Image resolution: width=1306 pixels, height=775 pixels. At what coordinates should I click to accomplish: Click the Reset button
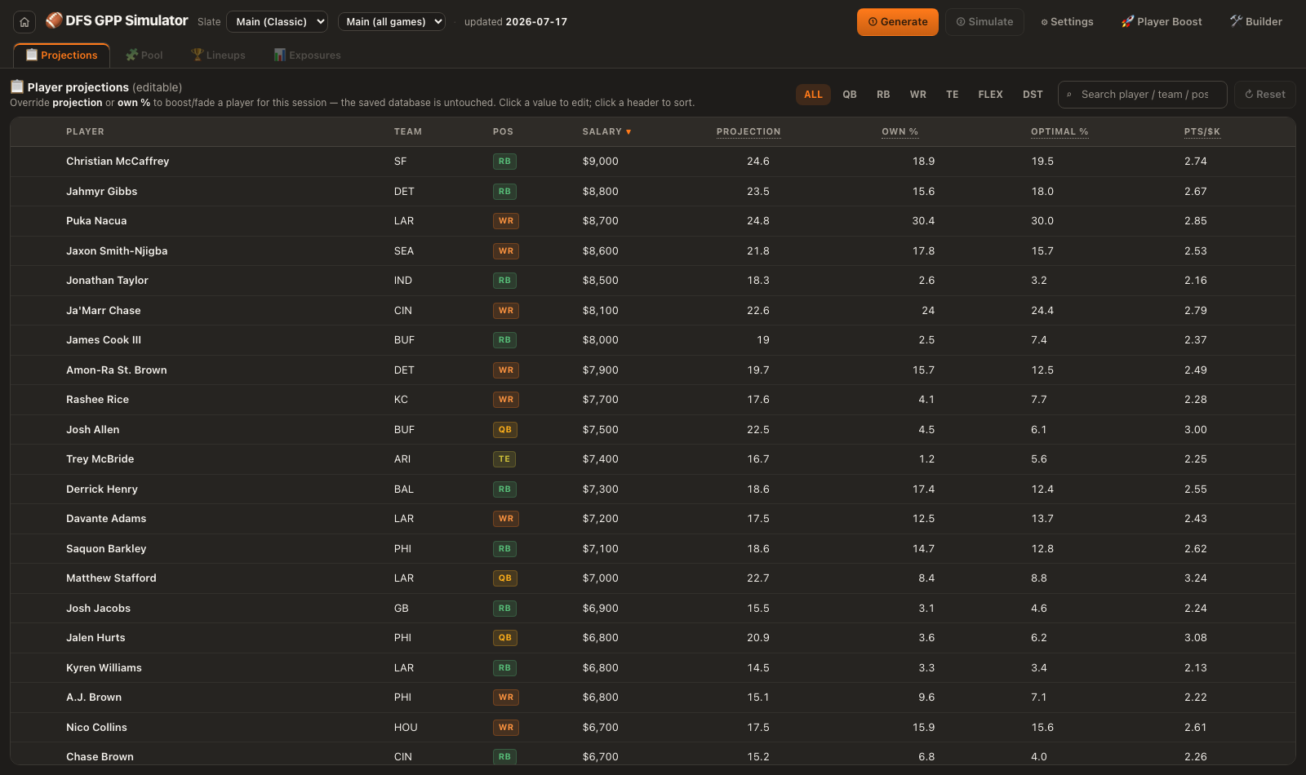(x=1265, y=95)
